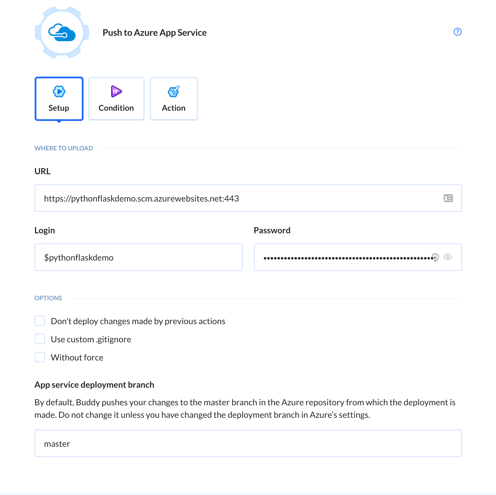The width and height of the screenshot is (496, 495).
Task: Click the Login field label
Action: [45, 230]
